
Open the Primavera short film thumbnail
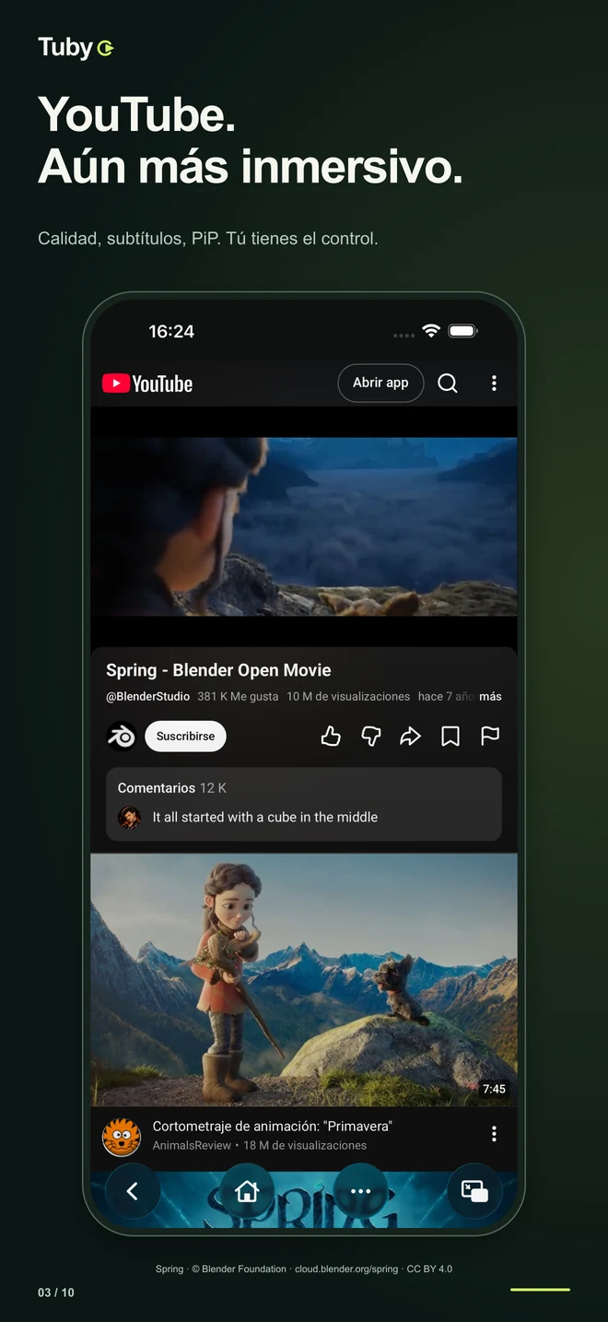[304, 979]
